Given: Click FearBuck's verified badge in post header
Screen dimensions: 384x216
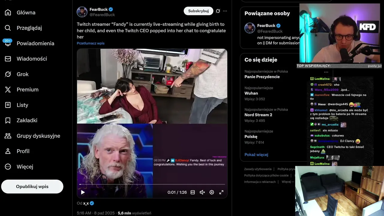Looking at the screenshot, I should tap(111, 9).
